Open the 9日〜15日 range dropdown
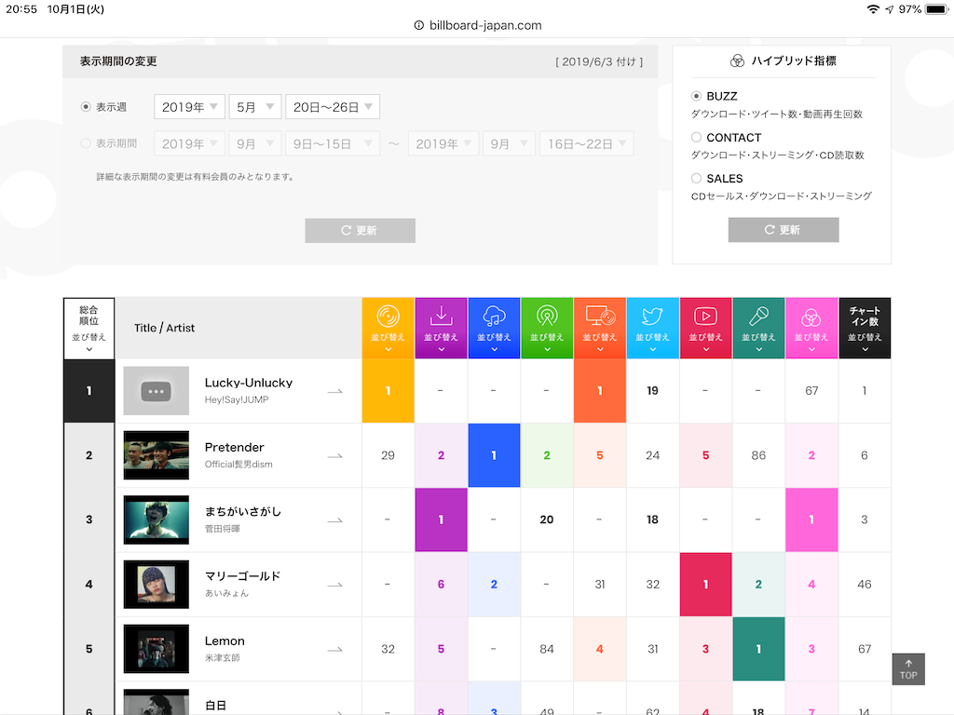Viewport: 954px width, 715px height. click(333, 143)
